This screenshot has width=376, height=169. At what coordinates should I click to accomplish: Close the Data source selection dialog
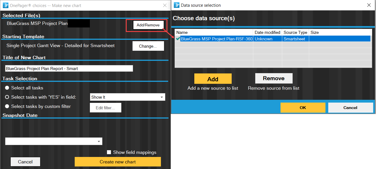pos(369,5)
